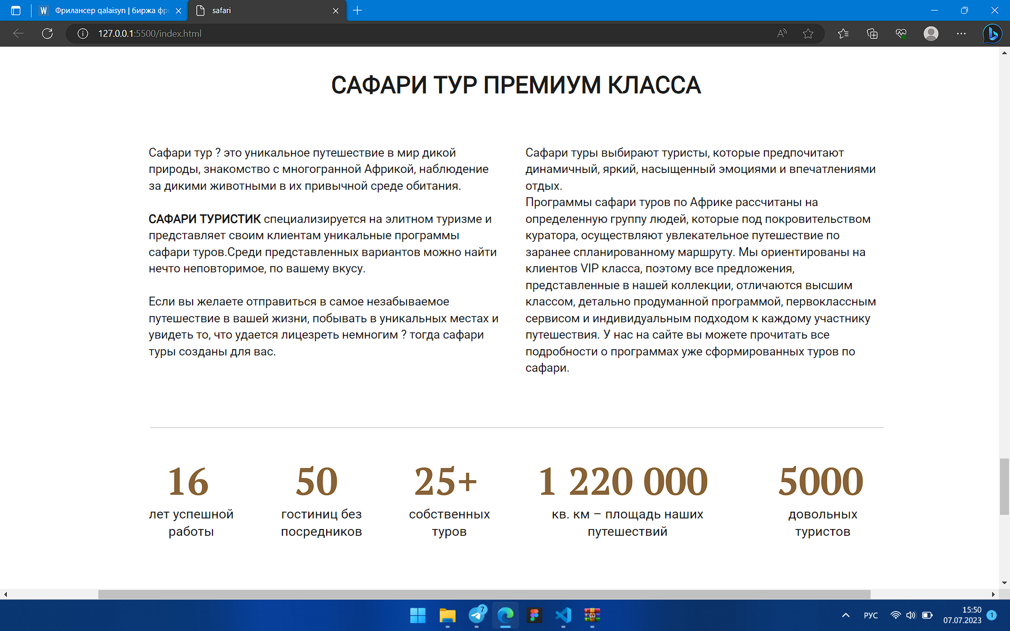Viewport: 1010px width, 631px height.
Task: Click the довольных туристов label
Action: [823, 523]
